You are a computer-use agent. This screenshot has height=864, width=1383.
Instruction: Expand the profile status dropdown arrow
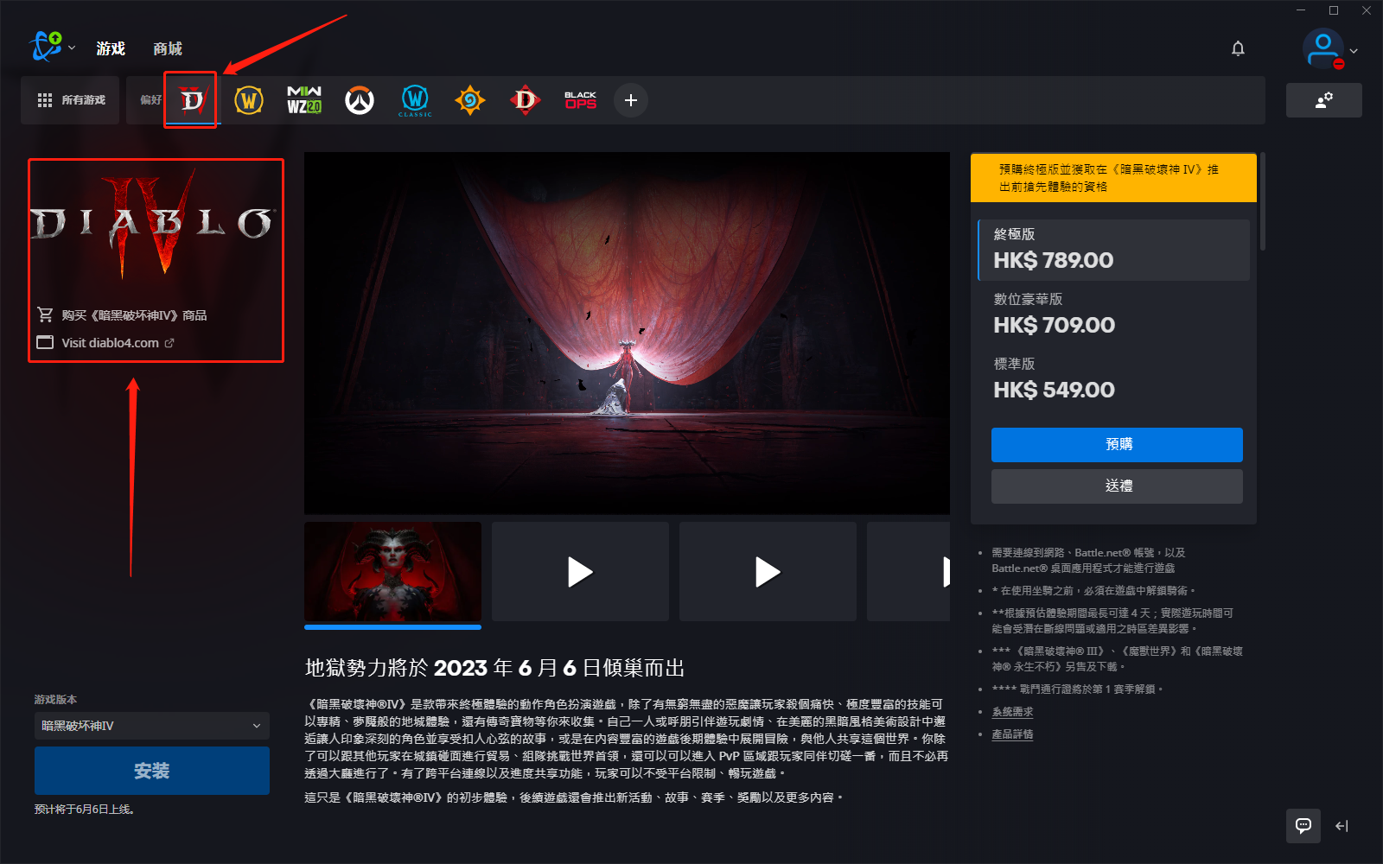click(x=1354, y=51)
